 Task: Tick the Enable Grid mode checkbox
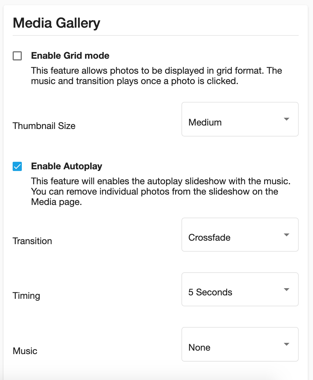tap(17, 56)
